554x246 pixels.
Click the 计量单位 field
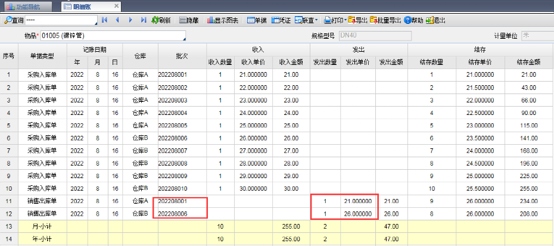click(537, 36)
